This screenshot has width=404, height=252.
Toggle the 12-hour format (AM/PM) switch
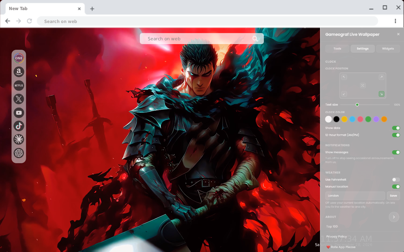[396, 135]
